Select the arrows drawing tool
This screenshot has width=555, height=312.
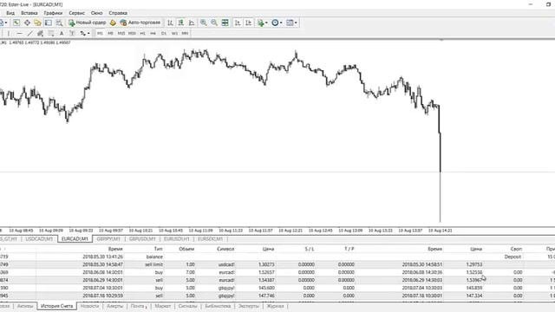[x=83, y=33]
